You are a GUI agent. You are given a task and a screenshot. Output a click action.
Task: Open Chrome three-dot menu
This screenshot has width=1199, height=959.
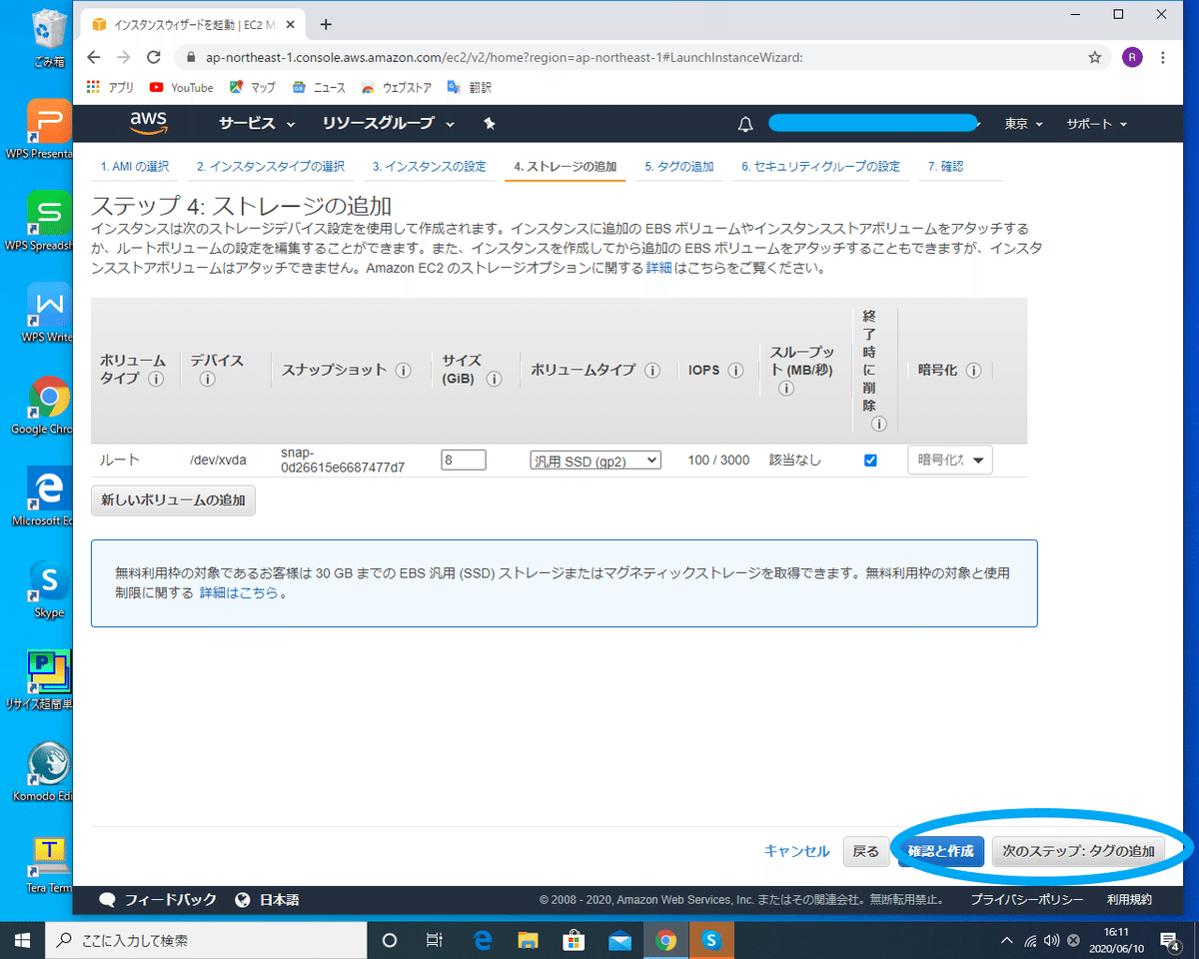pos(1163,57)
